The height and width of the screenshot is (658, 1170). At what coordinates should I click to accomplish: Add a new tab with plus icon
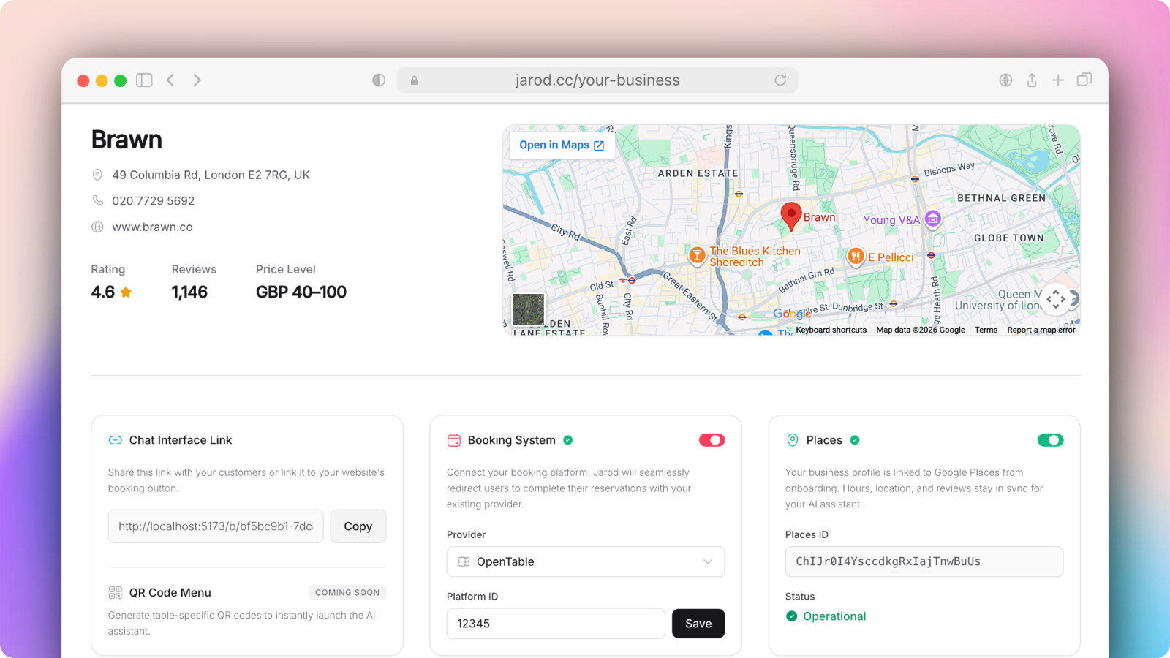click(1058, 80)
